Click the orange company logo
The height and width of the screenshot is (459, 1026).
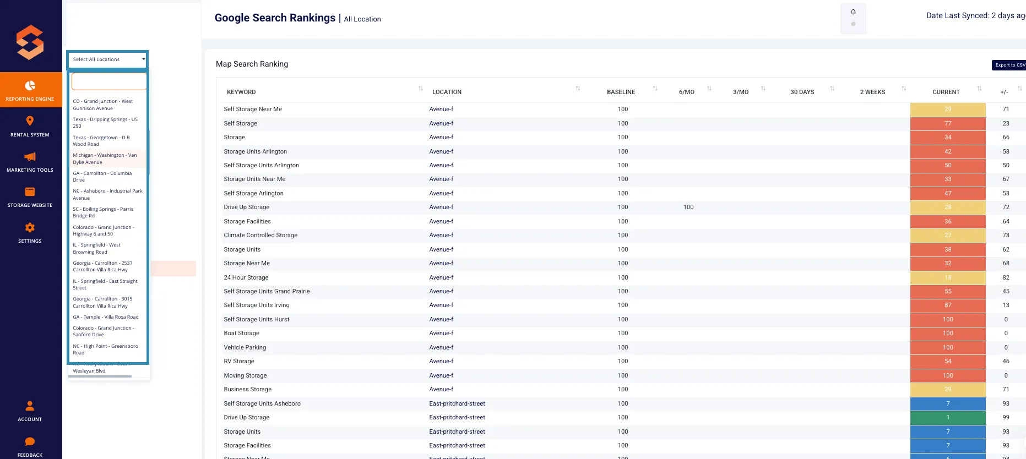pos(30,42)
